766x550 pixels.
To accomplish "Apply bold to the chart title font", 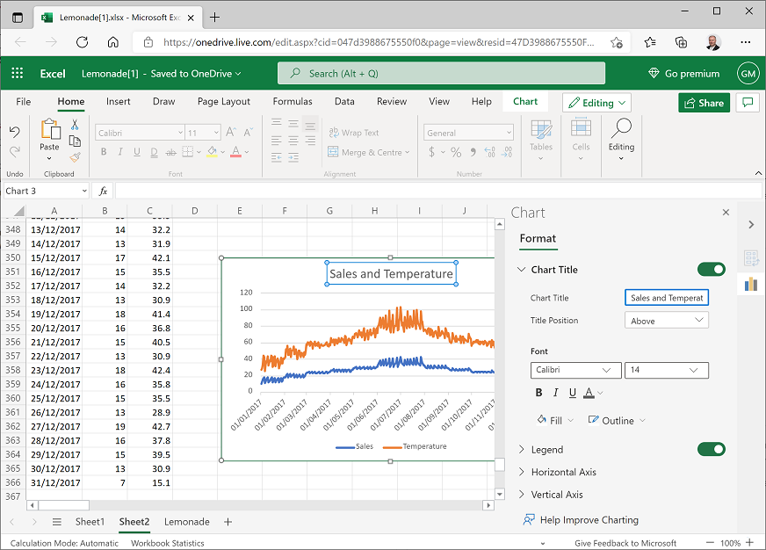I will pyautogui.click(x=538, y=393).
